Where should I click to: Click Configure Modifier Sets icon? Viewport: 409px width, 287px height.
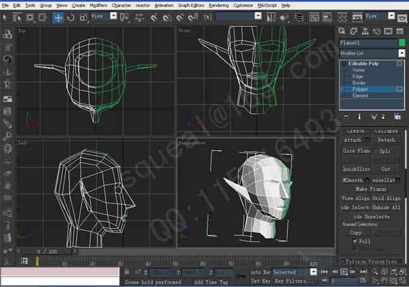(x=398, y=117)
